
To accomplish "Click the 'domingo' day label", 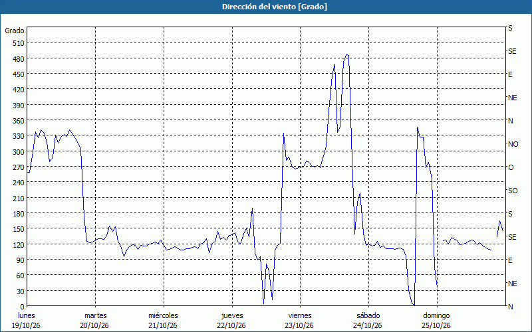I will (436, 316).
